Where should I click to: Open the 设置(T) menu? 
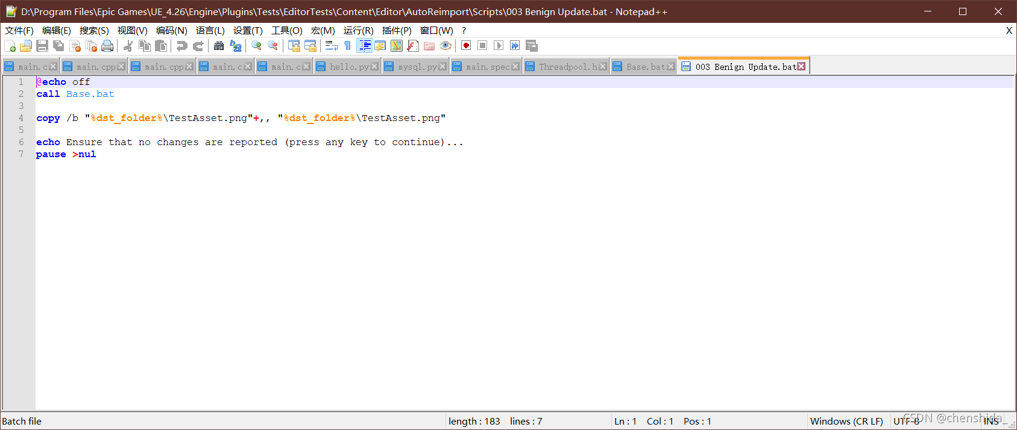click(x=248, y=30)
